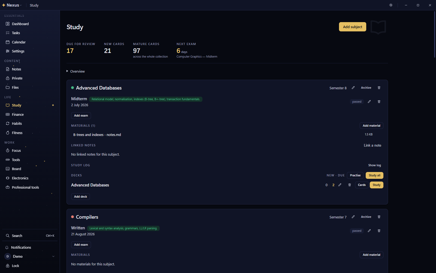View Cards in the Advanced Databases deck

click(362, 185)
